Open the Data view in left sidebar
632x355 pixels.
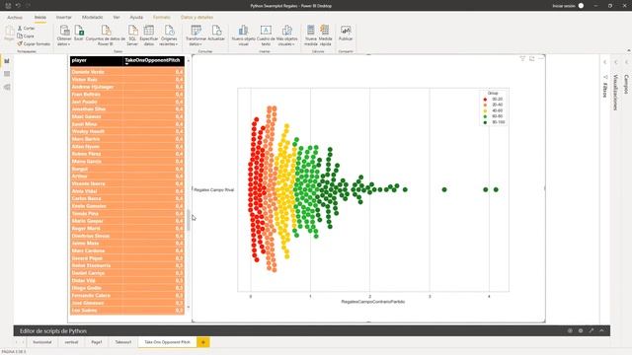tap(7, 74)
